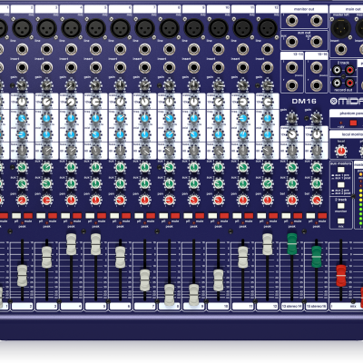
Task: Mute the stereo 13/14 channel
Action: pyautogui.click(x=298, y=216)
